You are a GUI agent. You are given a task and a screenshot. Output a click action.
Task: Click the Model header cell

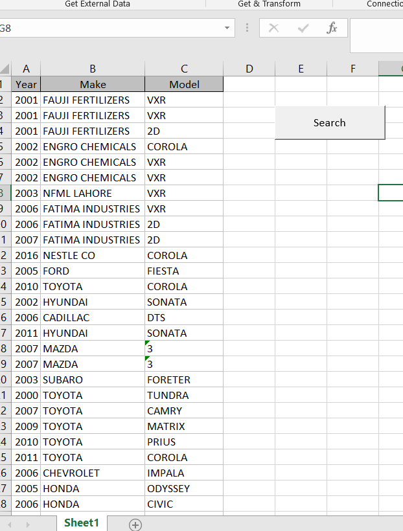click(x=184, y=84)
